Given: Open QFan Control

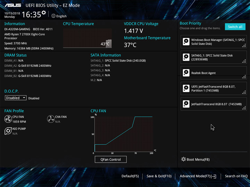Looking at the screenshot, I should 111,159.
